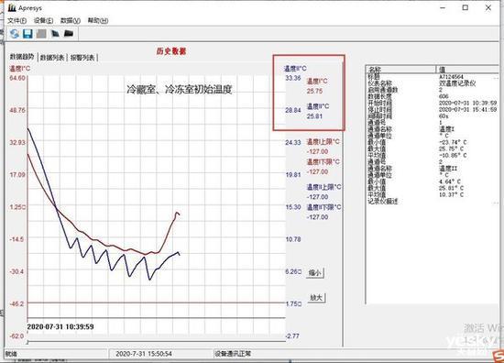
Task: Select the 启用通道数 row label
Action: pyautogui.click(x=383, y=90)
